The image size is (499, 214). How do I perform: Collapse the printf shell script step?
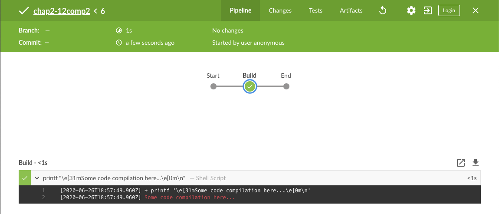[x=37, y=178]
